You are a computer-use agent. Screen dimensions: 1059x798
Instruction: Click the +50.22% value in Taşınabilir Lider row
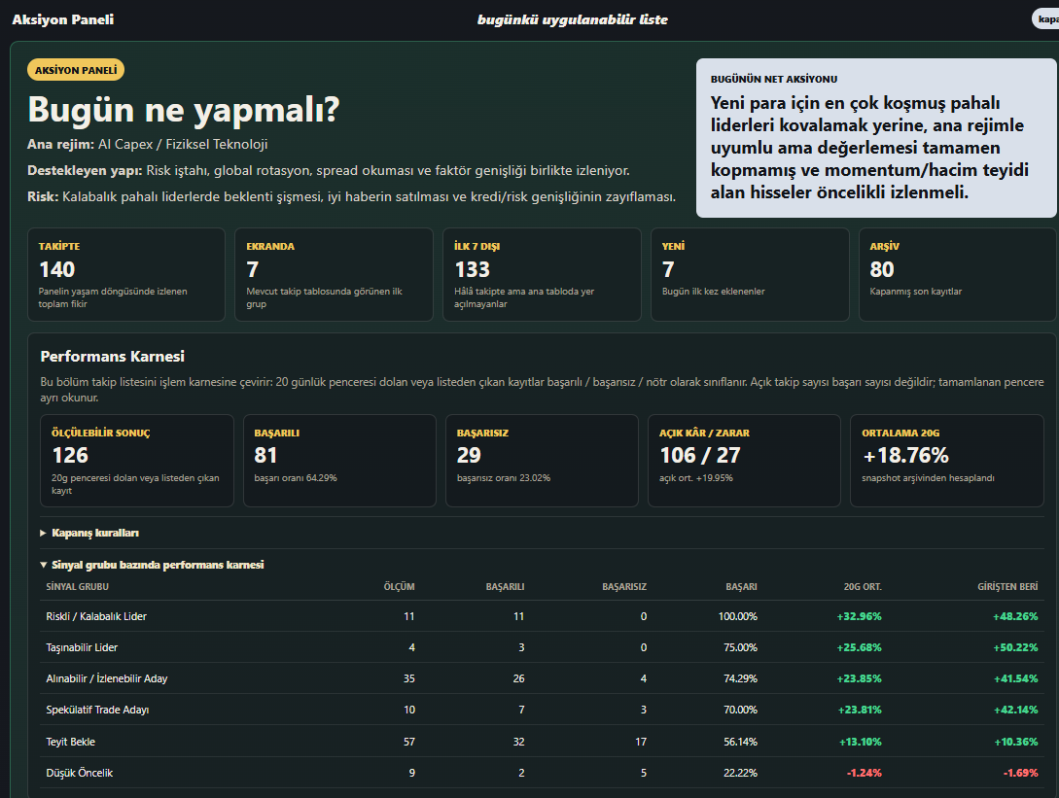[x=1015, y=647]
